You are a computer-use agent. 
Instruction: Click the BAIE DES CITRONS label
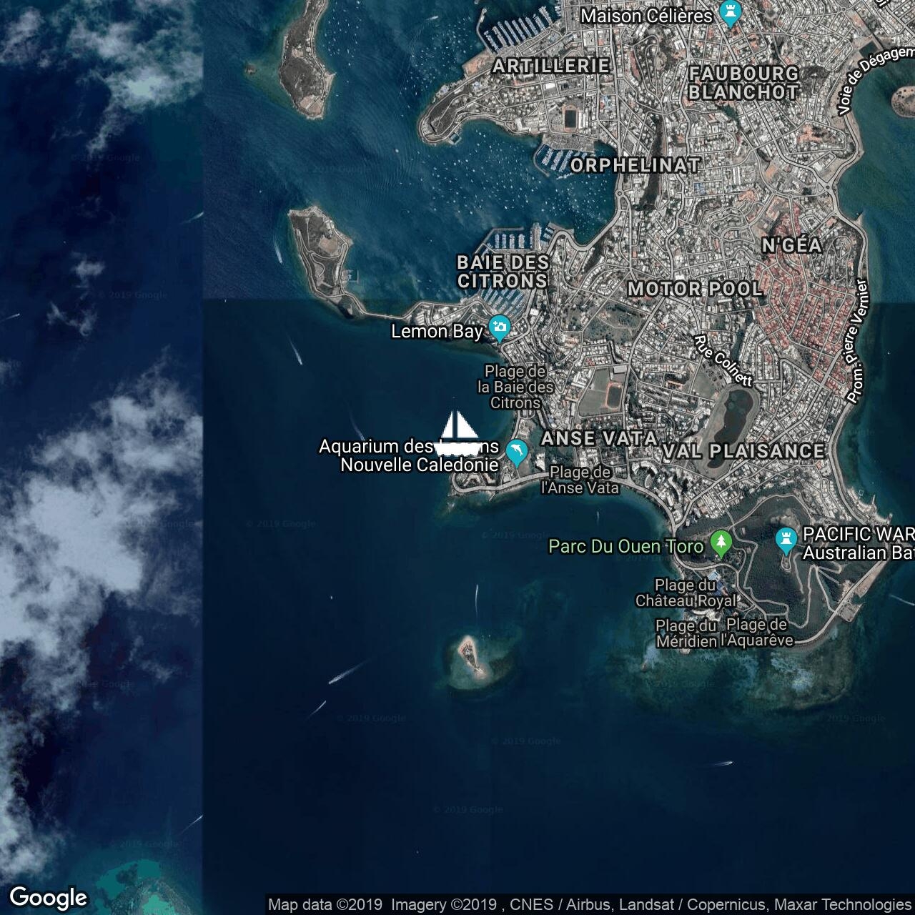pos(503,272)
